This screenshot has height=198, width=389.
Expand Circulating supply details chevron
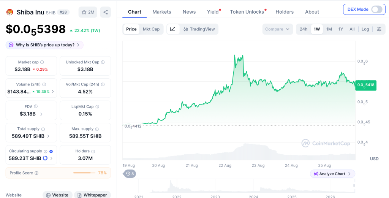[x=51, y=158]
